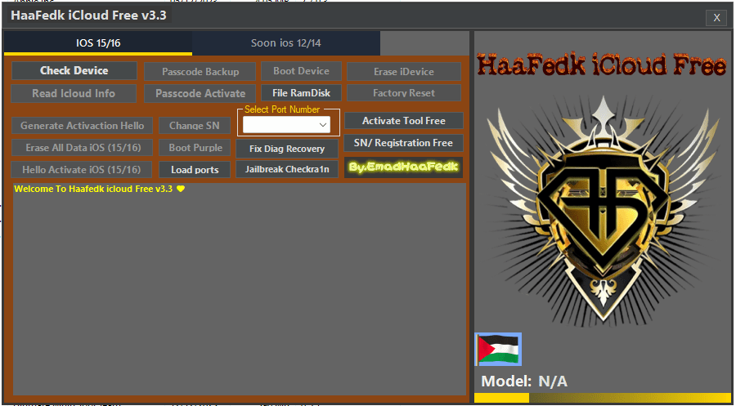Click Factory Reset button
Image resolution: width=736 pixels, height=406 pixels.
(404, 93)
